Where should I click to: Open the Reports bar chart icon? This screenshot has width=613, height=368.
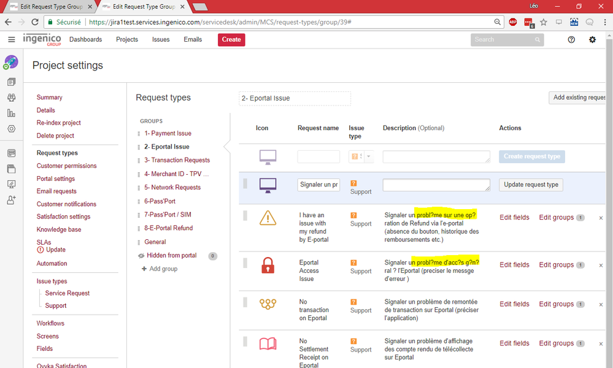tap(11, 113)
